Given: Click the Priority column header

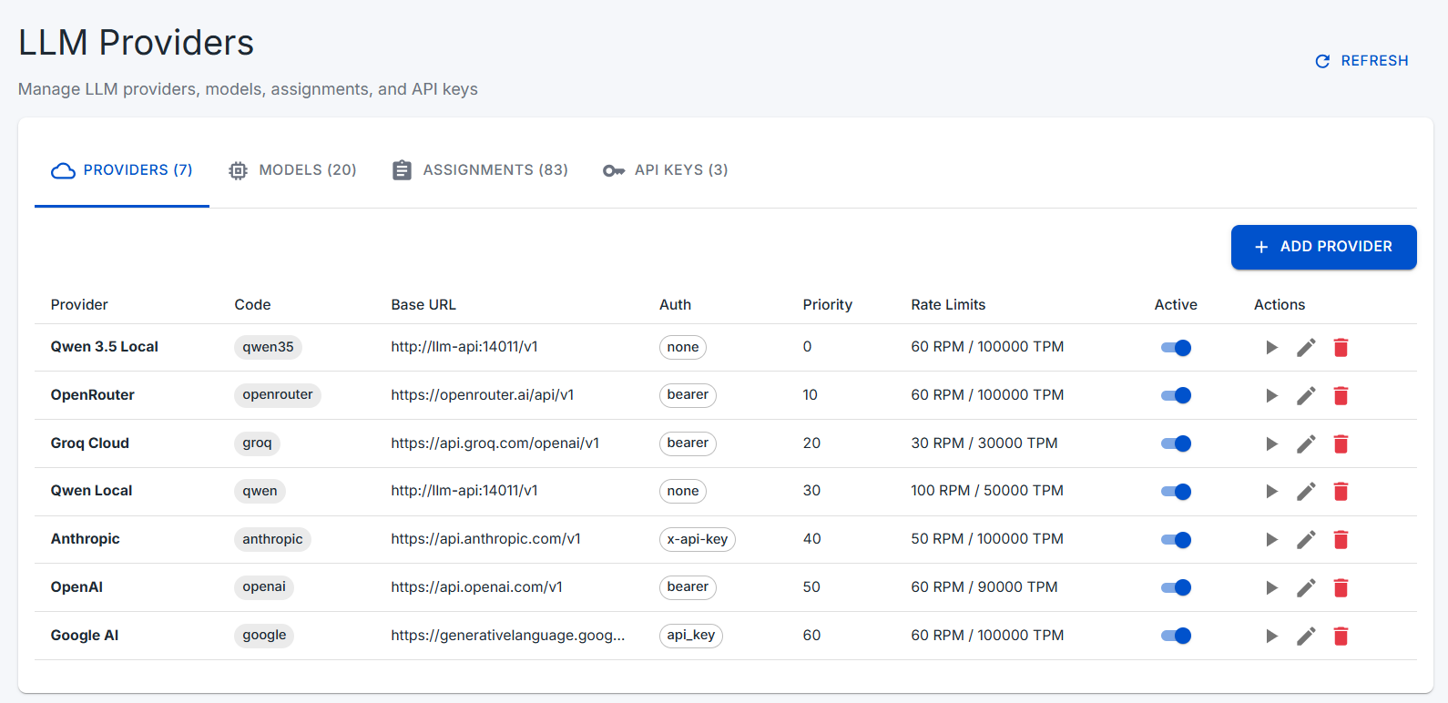Looking at the screenshot, I should pos(828,305).
